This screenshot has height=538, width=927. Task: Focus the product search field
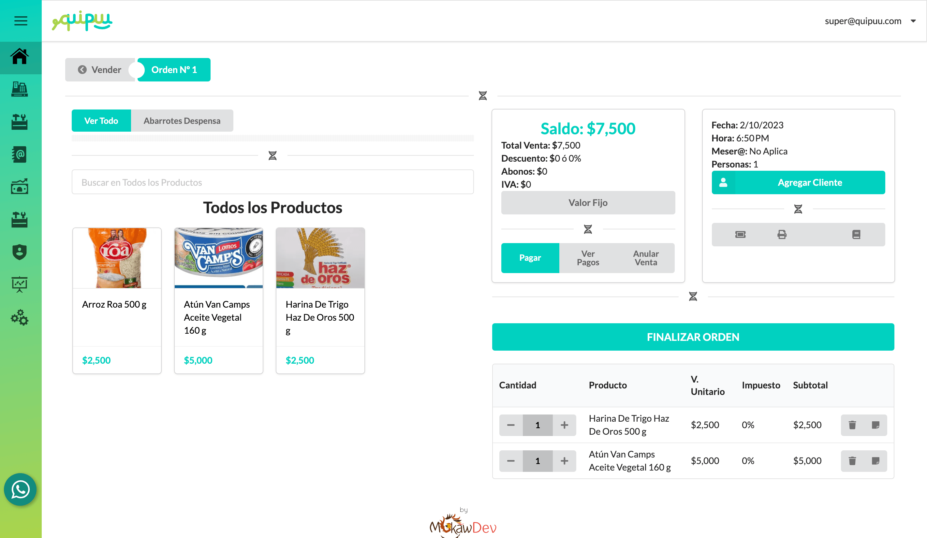tap(272, 182)
